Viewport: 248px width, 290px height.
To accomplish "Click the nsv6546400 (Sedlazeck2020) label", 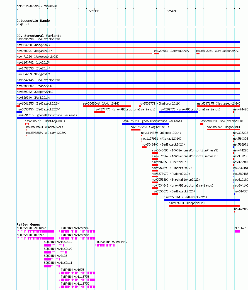I will tap(163, 145).
